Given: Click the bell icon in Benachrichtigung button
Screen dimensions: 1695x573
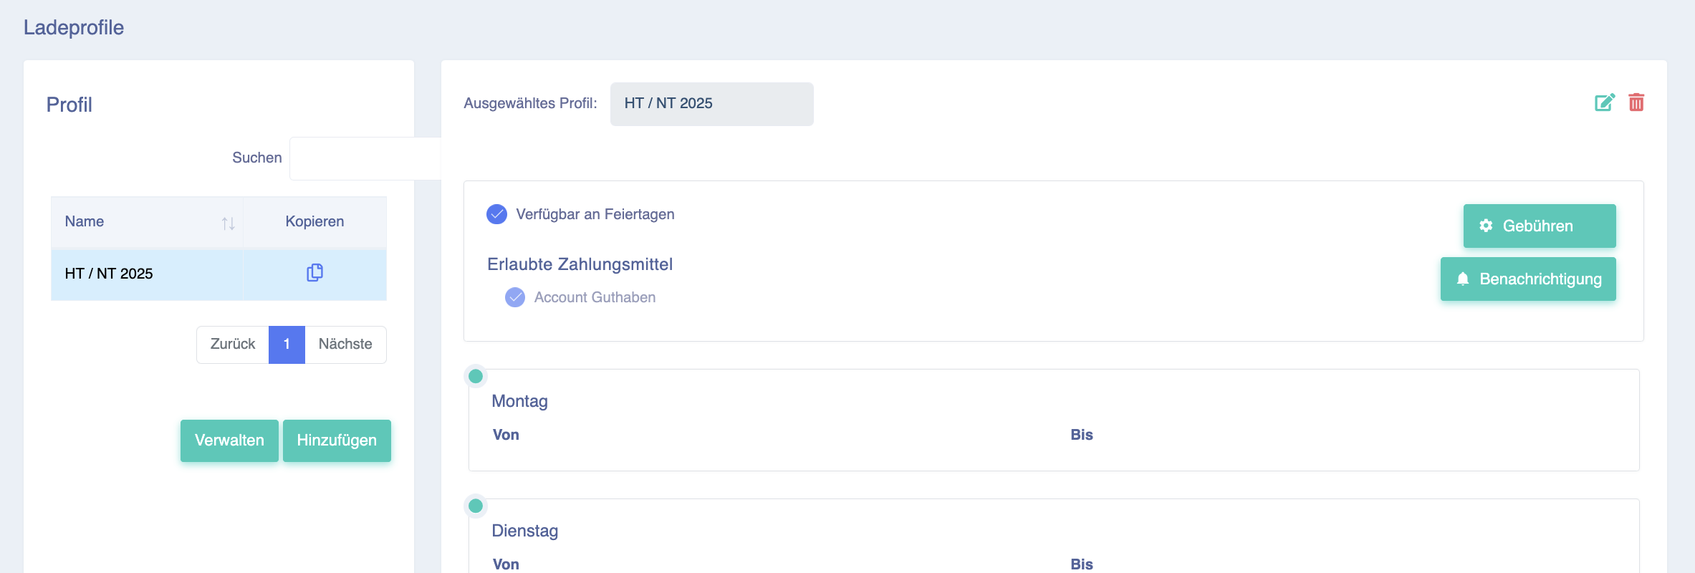Looking at the screenshot, I should (x=1463, y=279).
